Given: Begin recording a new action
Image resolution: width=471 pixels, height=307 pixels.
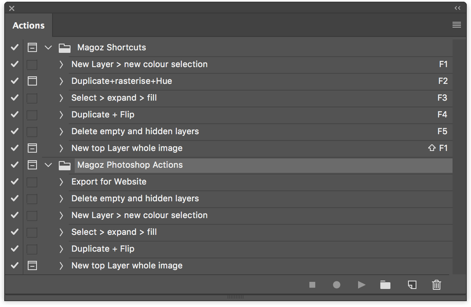Looking at the screenshot, I should point(336,285).
